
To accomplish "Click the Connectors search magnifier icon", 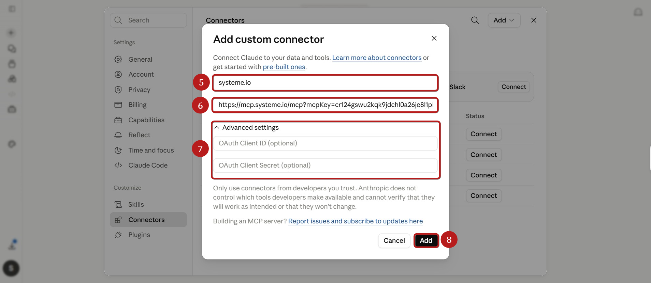I will tap(475, 20).
